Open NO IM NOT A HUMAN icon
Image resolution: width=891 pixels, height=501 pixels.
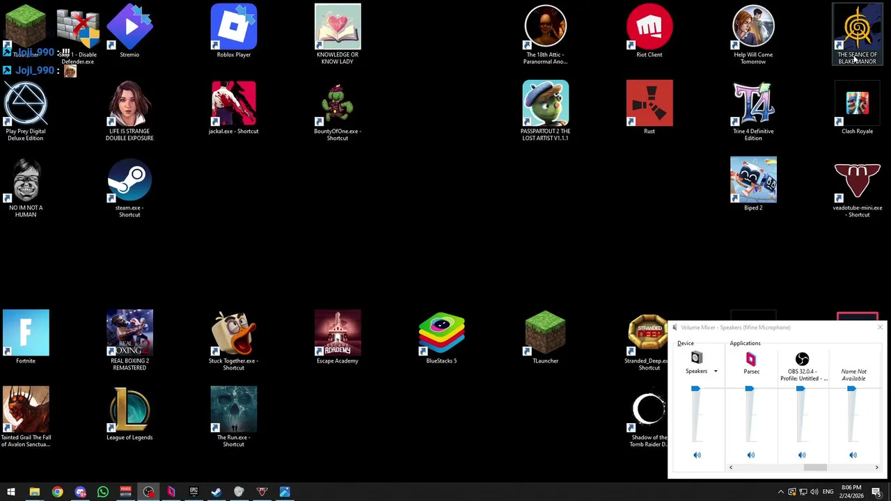[x=26, y=187]
